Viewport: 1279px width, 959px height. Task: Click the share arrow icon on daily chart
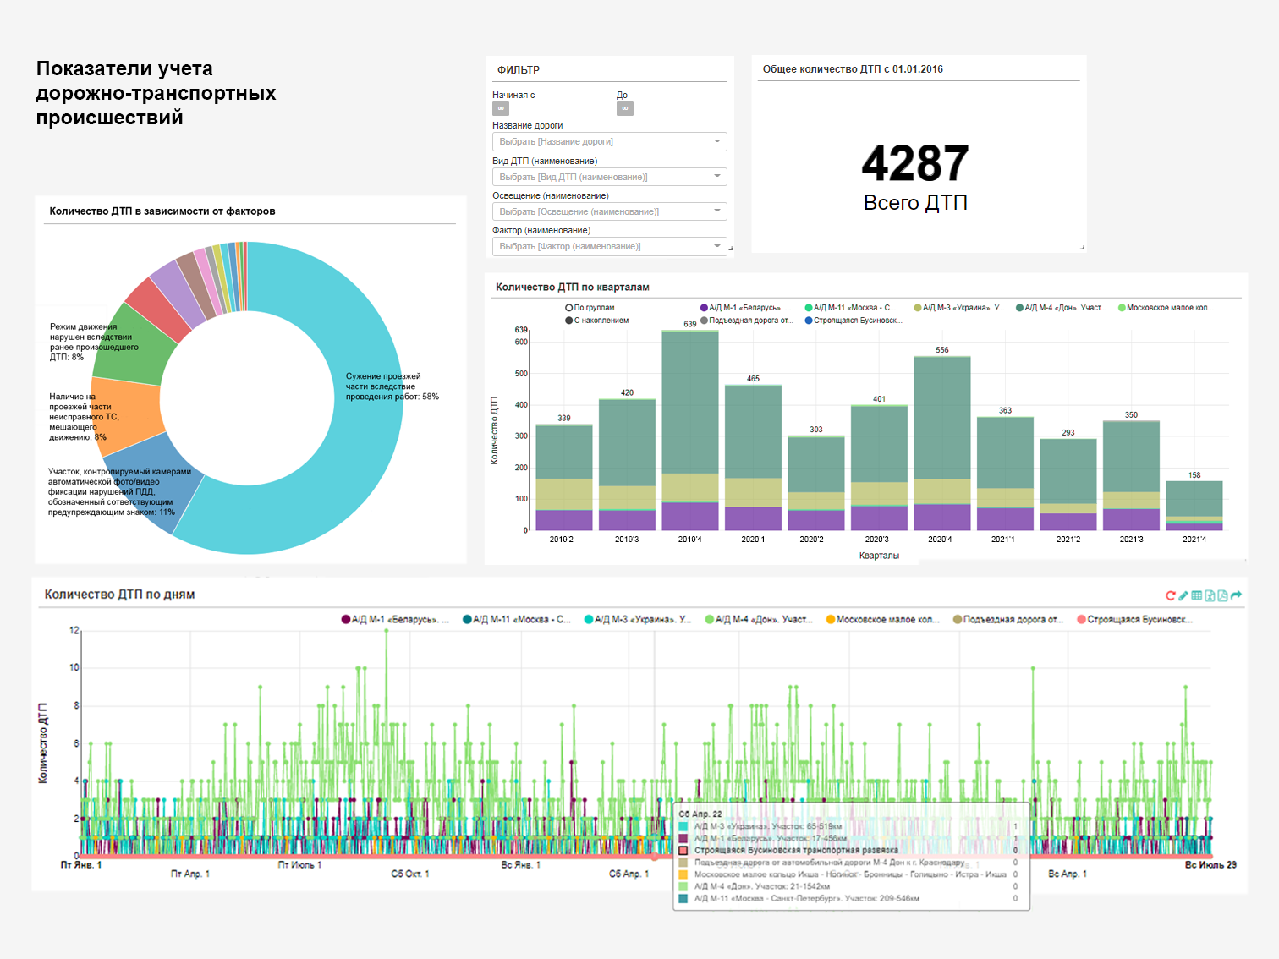click(x=1236, y=595)
